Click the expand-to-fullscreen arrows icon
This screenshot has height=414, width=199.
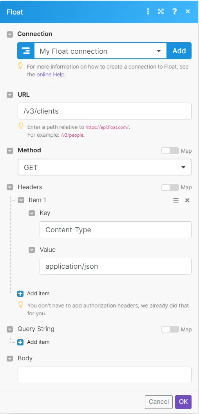tap(161, 12)
